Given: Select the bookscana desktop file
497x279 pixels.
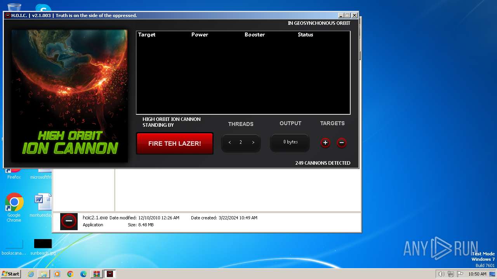Looking at the screenshot, I should (14, 247).
